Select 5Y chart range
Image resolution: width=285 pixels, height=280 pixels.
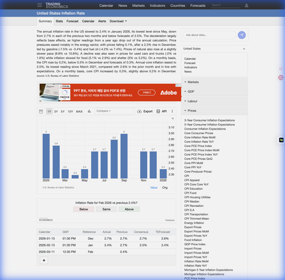click(x=63, y=111)
